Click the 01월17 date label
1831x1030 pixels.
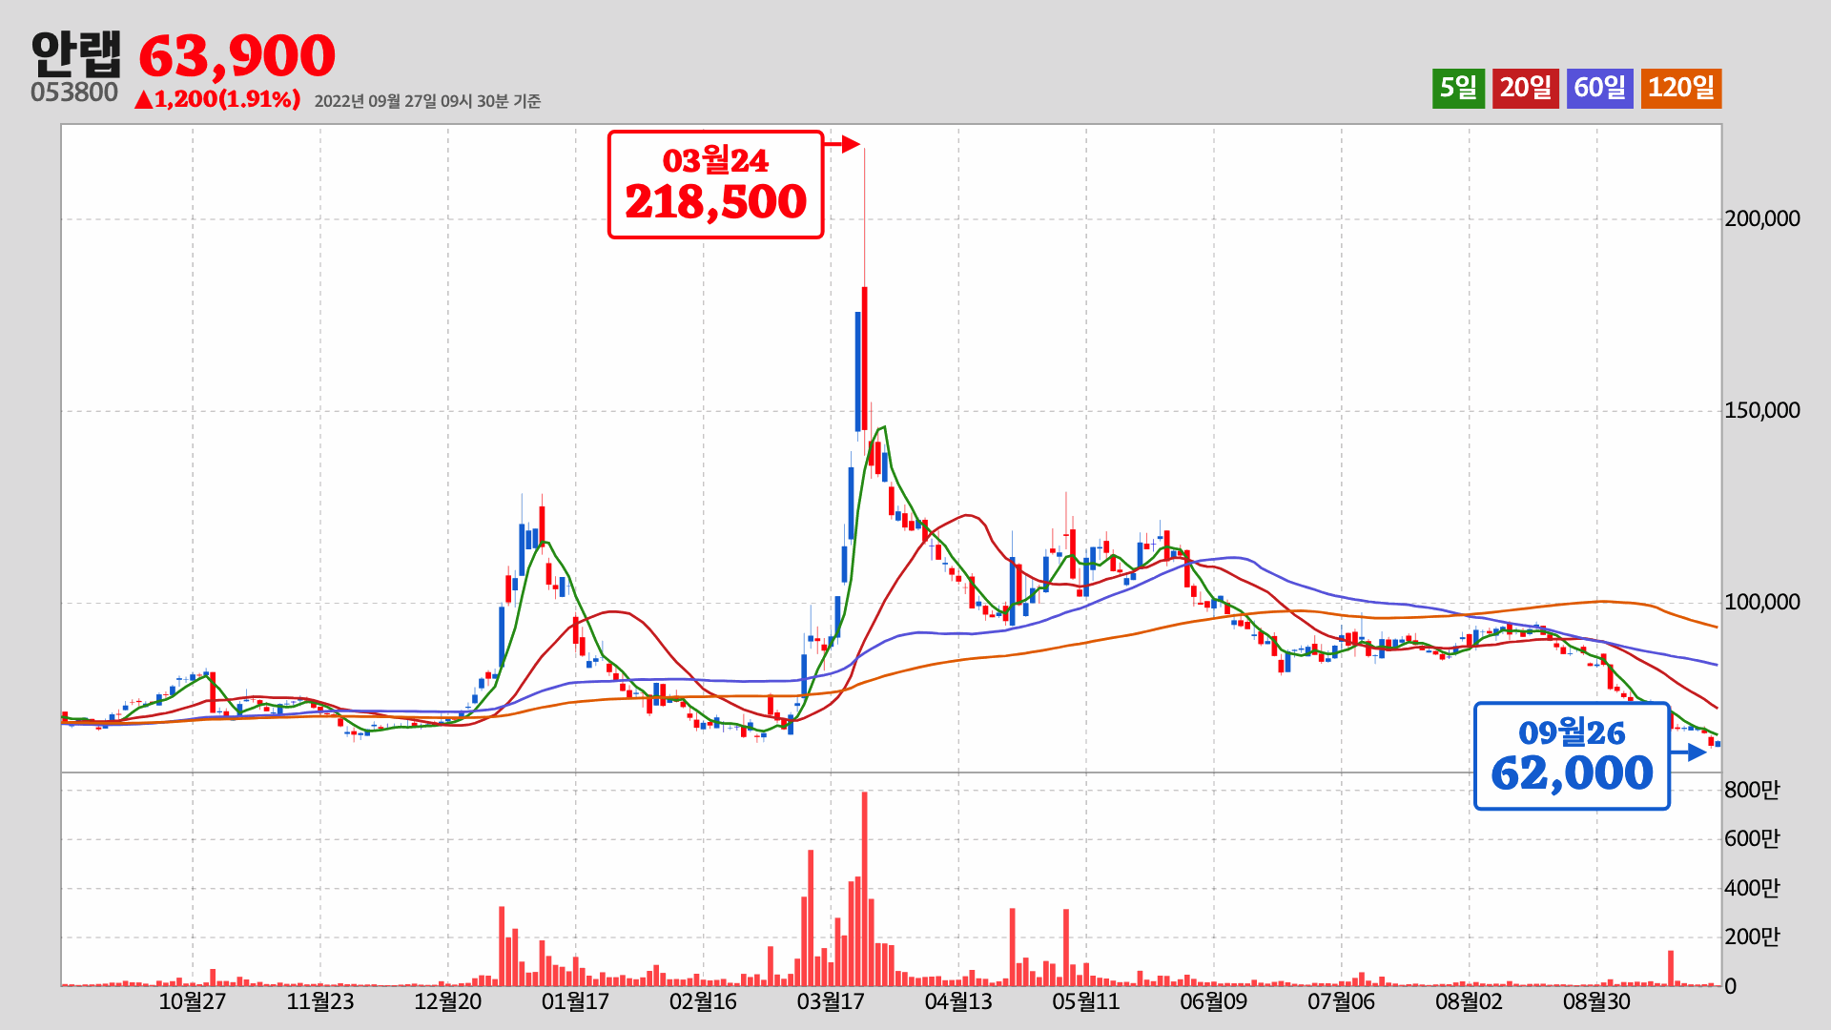point(575,1001)
